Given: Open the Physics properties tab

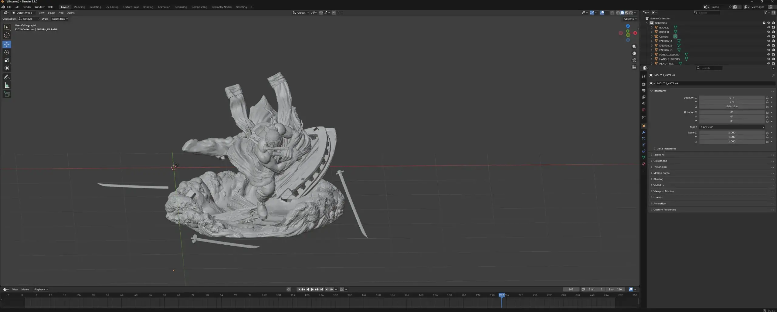Looking at the screenshot, I should point(643,145).
